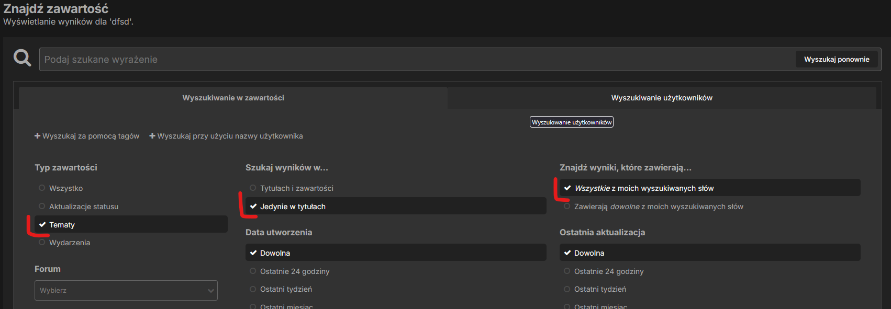Set creation date to Ostatnie 24 godziny
Image resolution: width=891 pixels, height=309 pixels.
(x=294, y=271)
